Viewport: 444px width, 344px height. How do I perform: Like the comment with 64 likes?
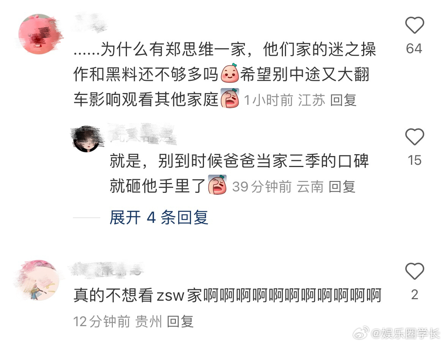[414, 25]
